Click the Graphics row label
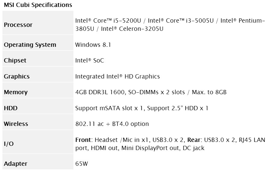Screen dimensions: 271x173 click(17, 76)
